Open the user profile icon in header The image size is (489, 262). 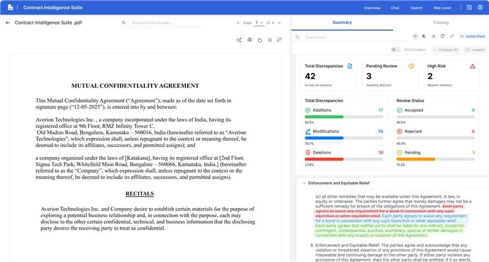pyautogui.click(x=480, y=7)
